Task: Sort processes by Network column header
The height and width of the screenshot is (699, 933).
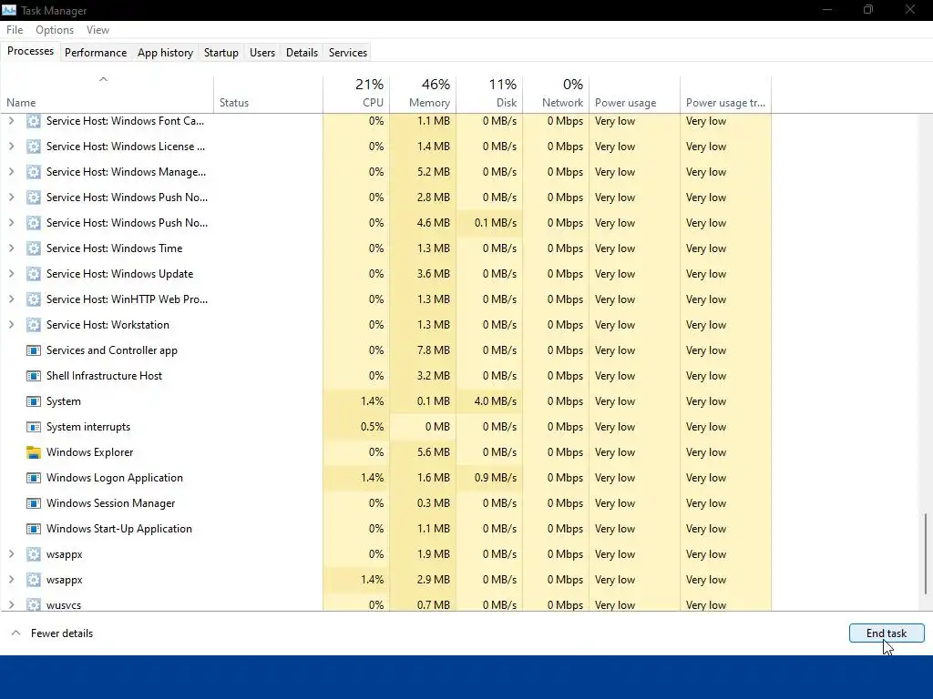Action: [x=557, y=94]
